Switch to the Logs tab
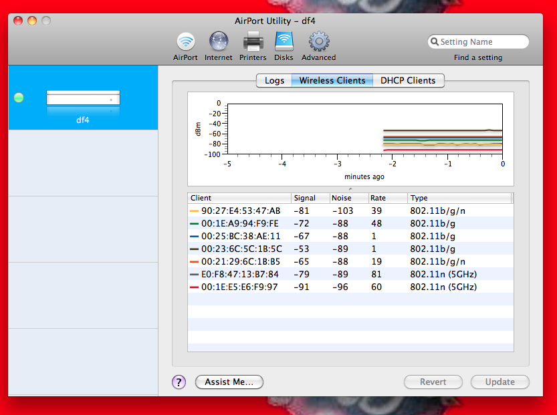557x415 pixels. pyautogui.click(x=274, y=81)
